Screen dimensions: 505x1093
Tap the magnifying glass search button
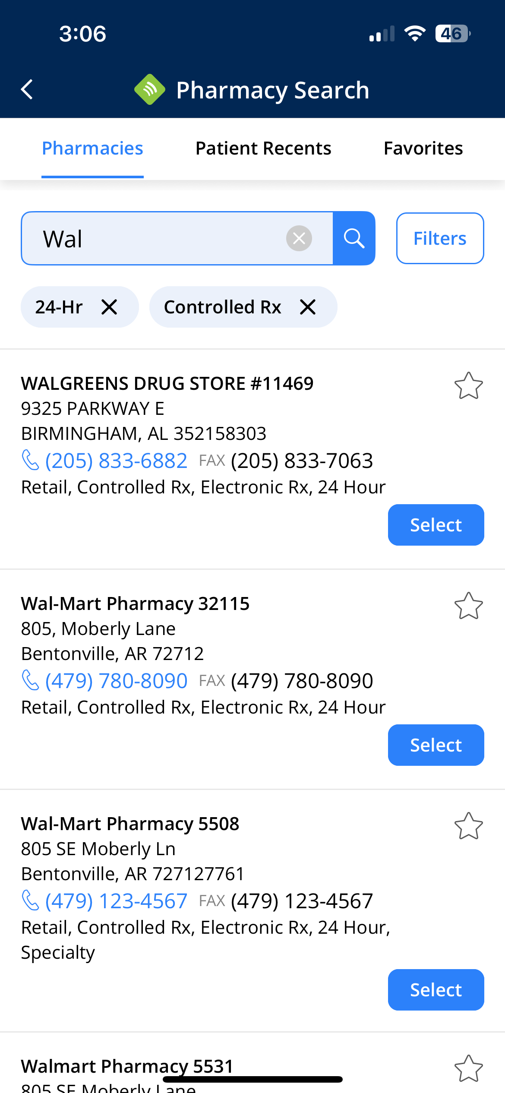click(x=354, y=238)
